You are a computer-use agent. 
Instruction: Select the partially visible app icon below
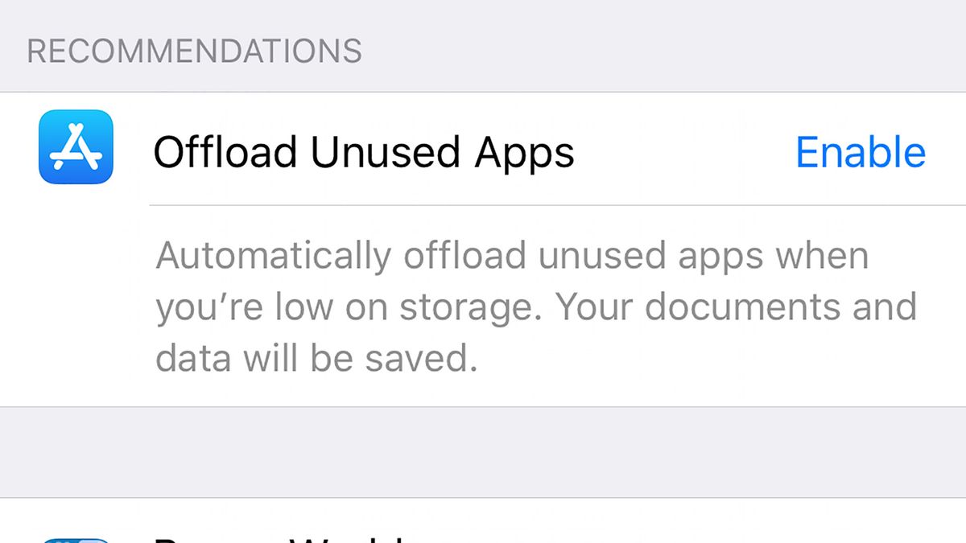tap(75, 537)
